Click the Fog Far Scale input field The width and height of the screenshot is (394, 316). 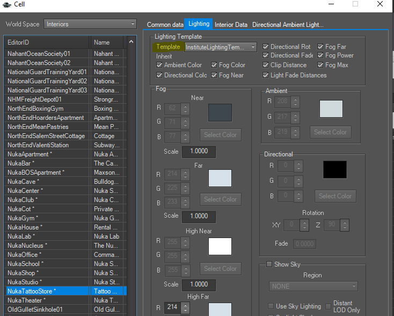pos(199,217)
